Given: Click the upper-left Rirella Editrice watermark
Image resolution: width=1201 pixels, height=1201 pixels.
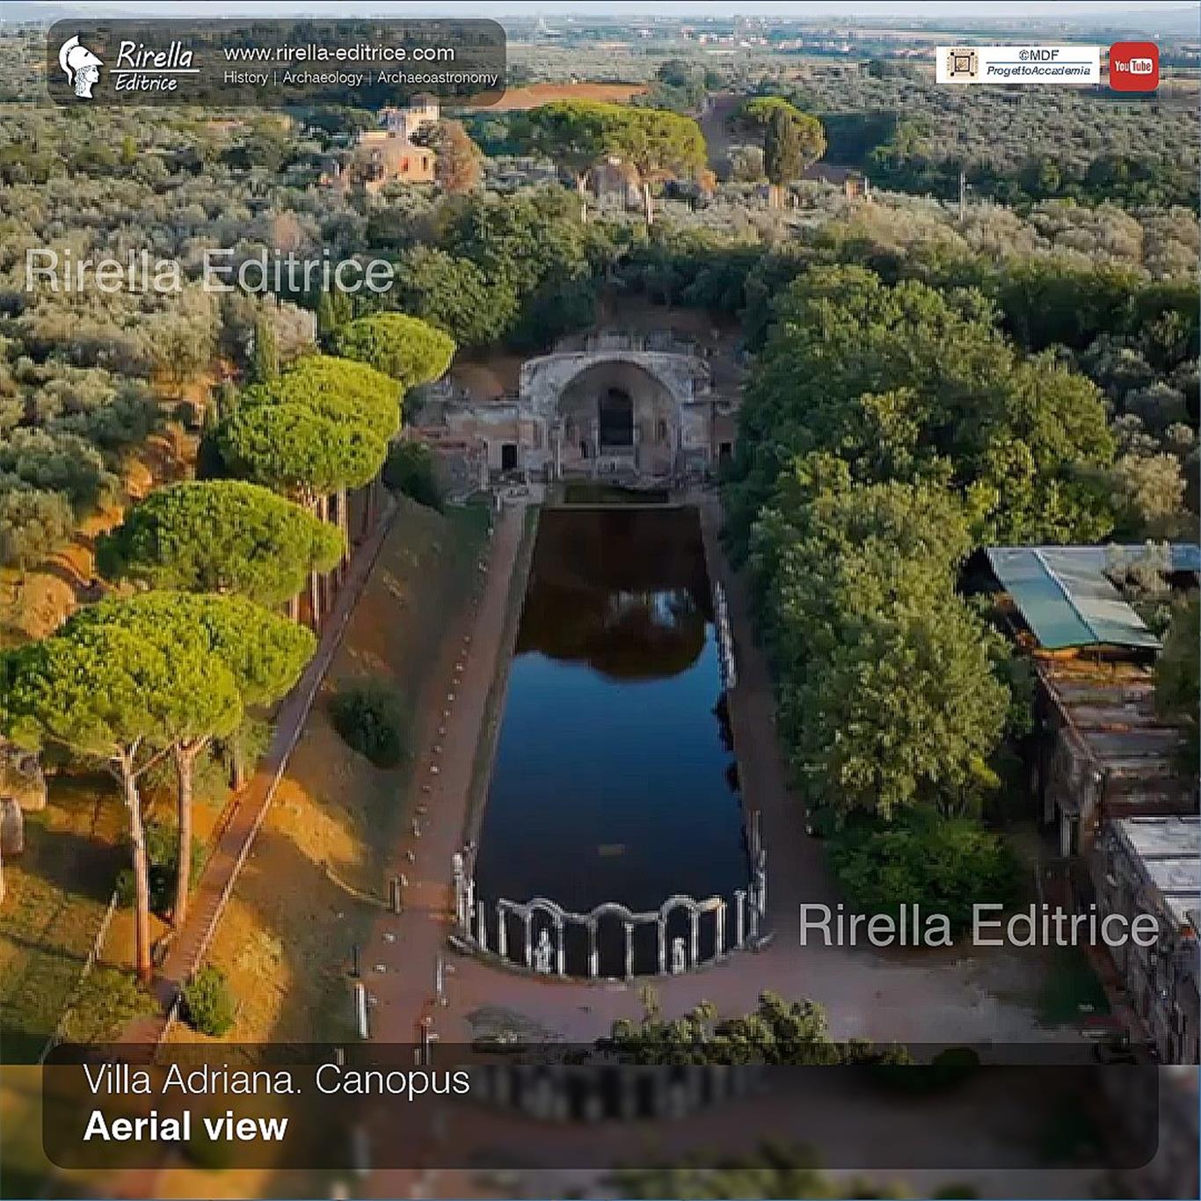Looking at the screenshot, I should click(208, 272).
